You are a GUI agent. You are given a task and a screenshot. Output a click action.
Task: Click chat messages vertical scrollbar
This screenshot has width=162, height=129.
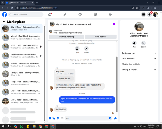(117, 84)
